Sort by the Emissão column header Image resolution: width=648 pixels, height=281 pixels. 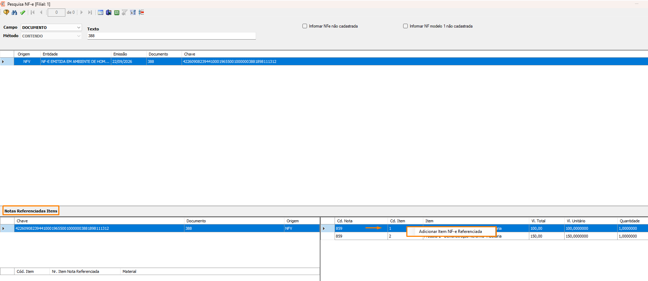pyautogui.click(x=129, y=54)
